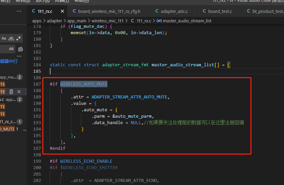
Task: Click line number 187 in the gutter
Action: pyautogui.click(x=37, y=84)
